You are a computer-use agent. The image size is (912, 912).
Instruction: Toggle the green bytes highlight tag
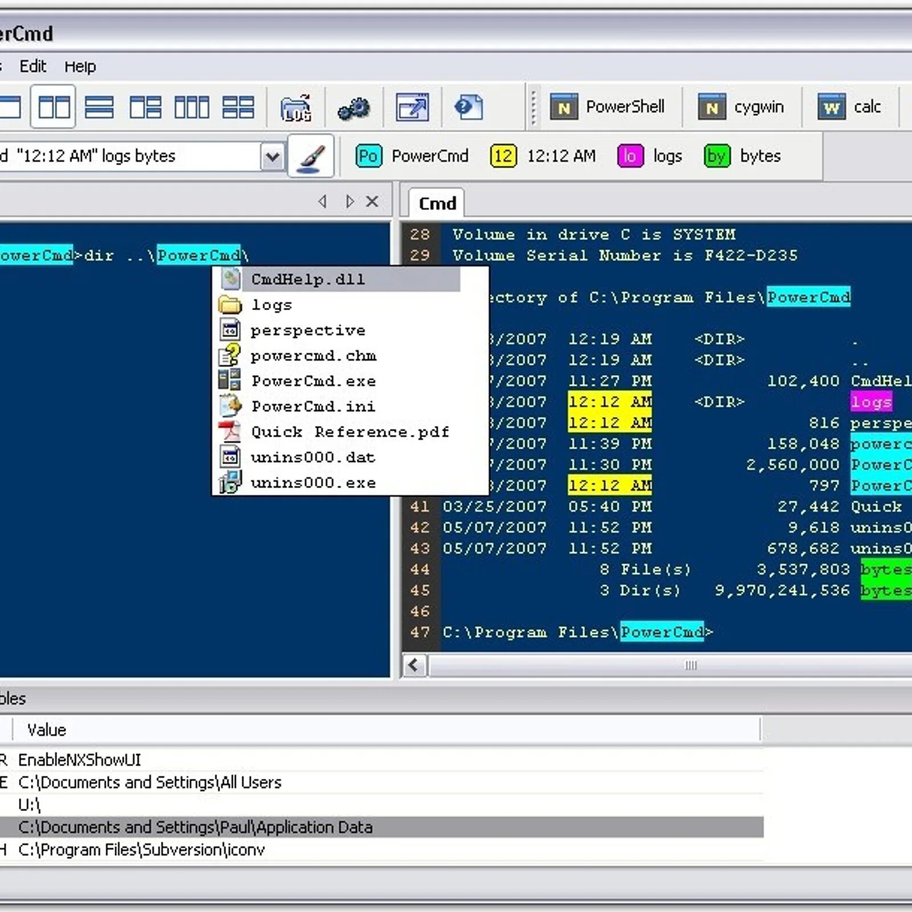(x=743, y=156)
